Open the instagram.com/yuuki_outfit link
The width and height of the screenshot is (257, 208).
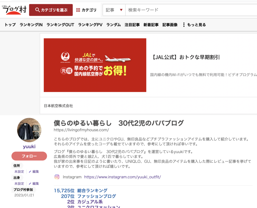pos(122,177)
